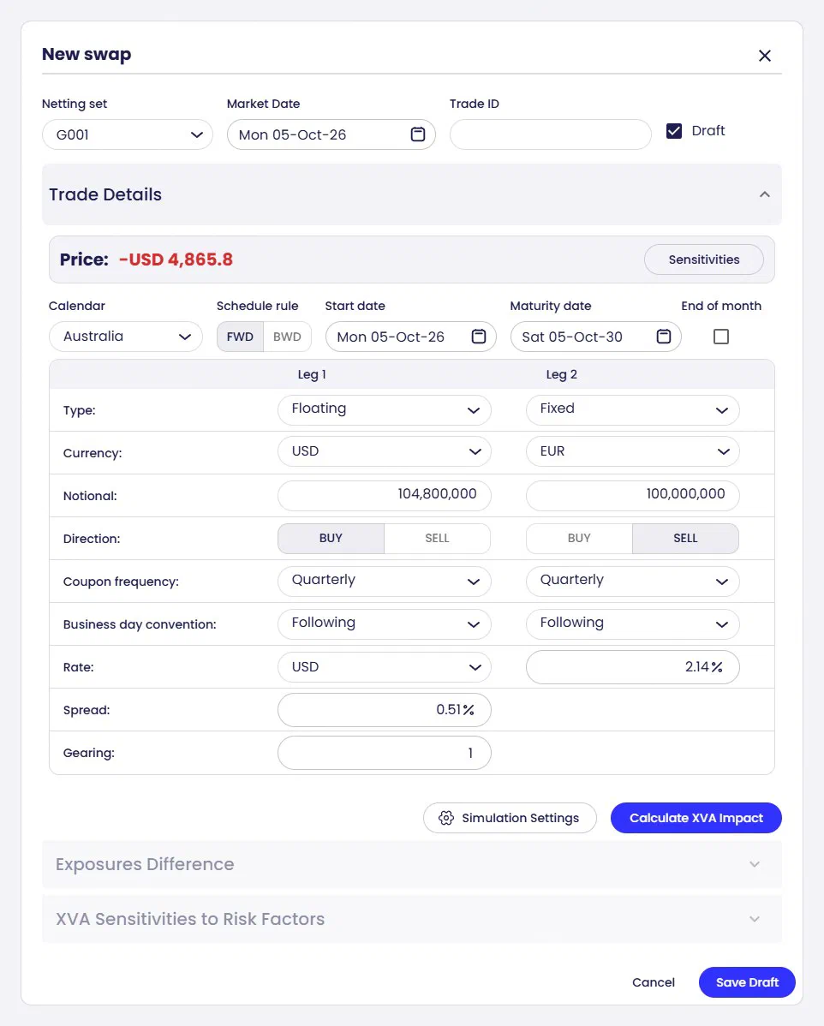Image resolution: width=824 pixels, height=1026 pixels.
Task: Set Leg 2 direction to SELL
Action: 686,538
